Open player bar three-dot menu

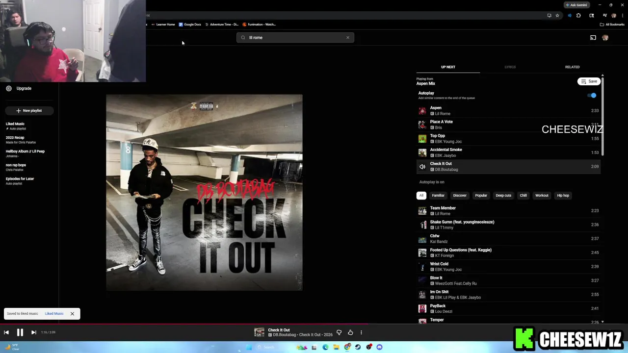coord(361,332)
